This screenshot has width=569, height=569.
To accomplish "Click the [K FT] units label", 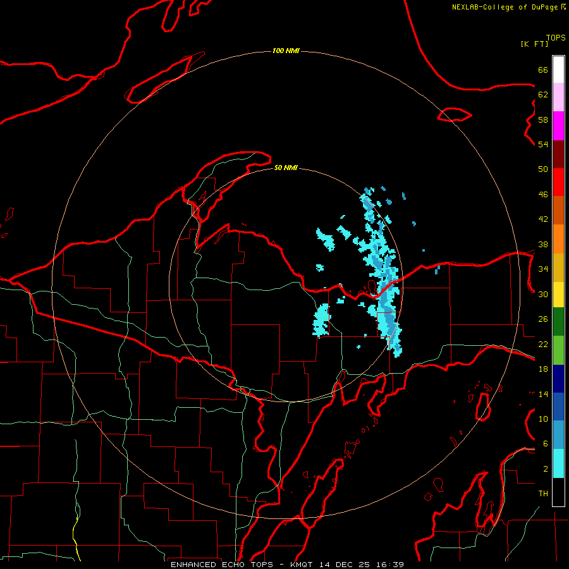I will (534, 44).
